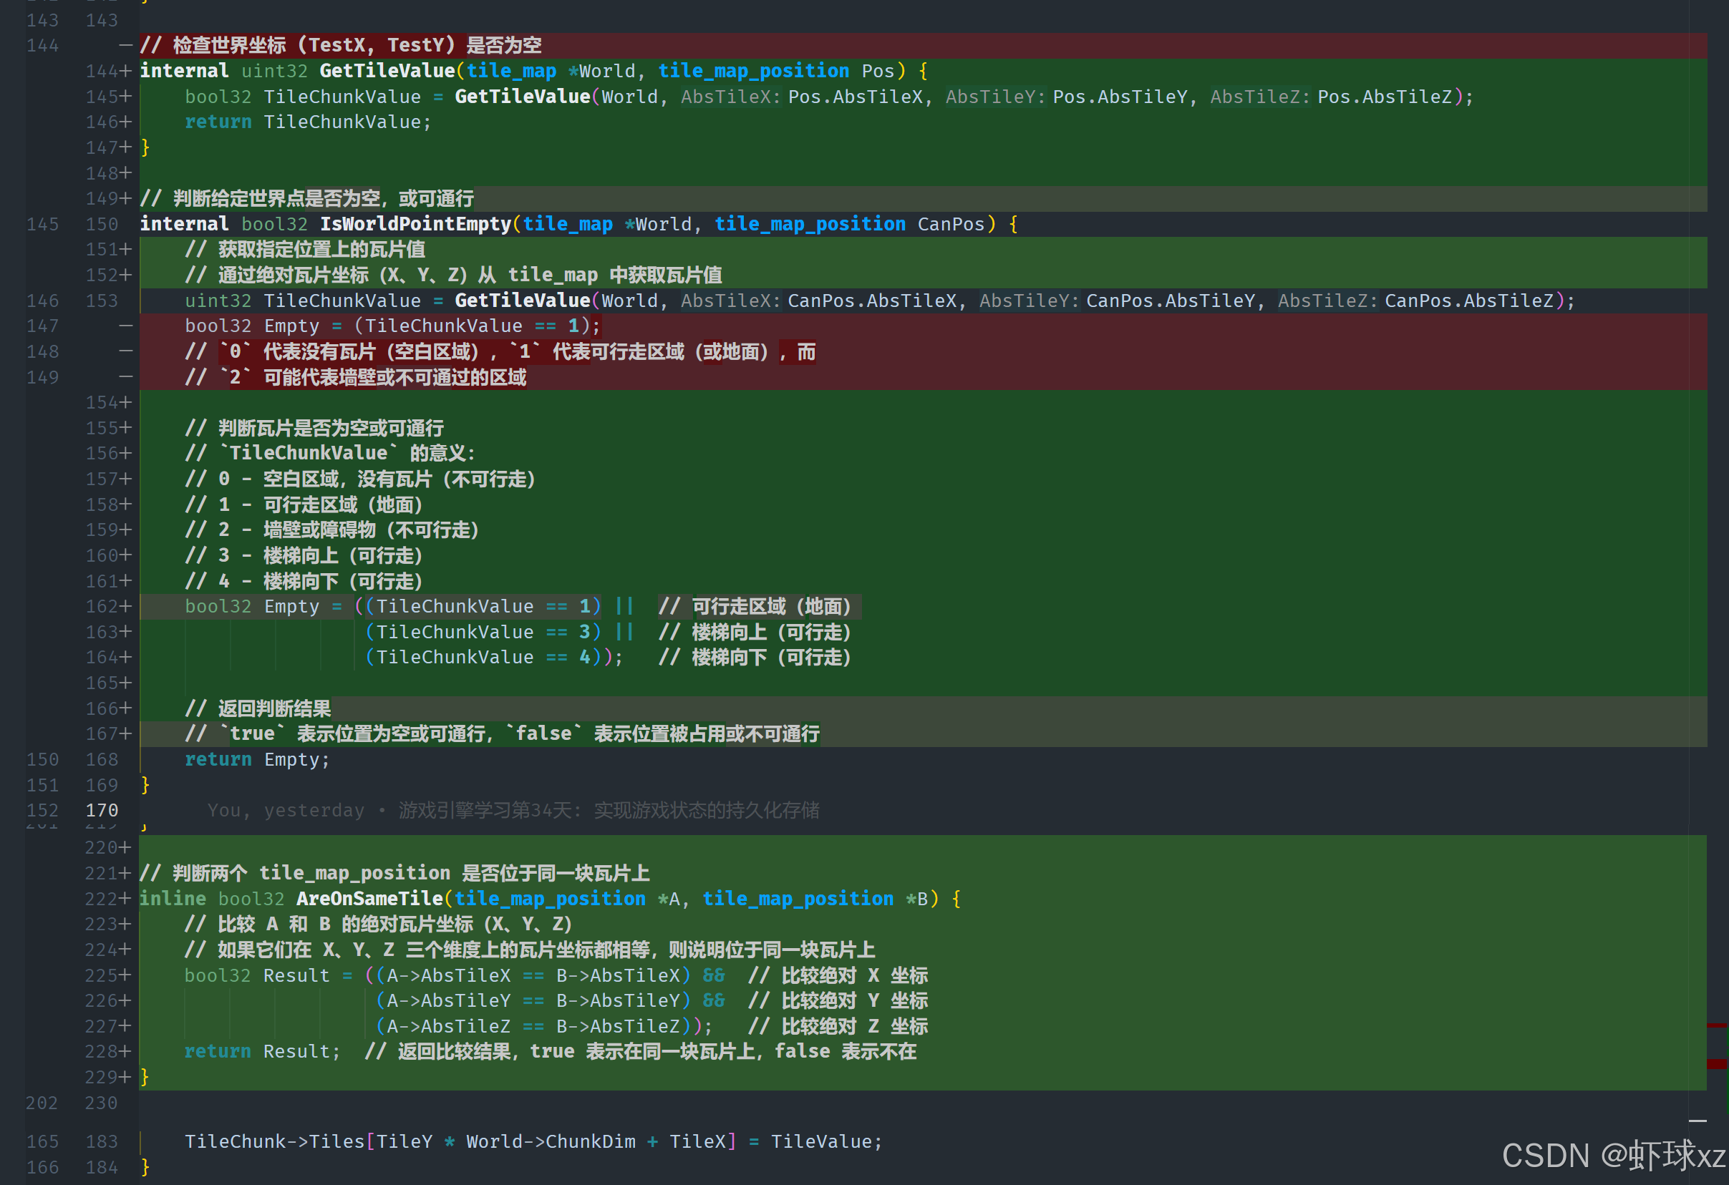This screenshot has height=1185, width=1729.
Task: Click the comment about 从 tile_map 中获取瓦片值
Action: click(x=453, y=275)
